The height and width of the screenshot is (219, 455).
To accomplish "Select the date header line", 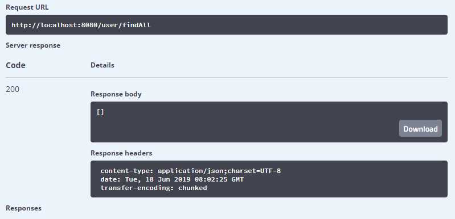I will pyautogui.click(x=172, y=179).
